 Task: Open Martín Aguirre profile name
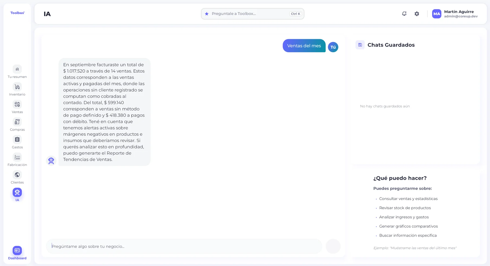point(459,12)
